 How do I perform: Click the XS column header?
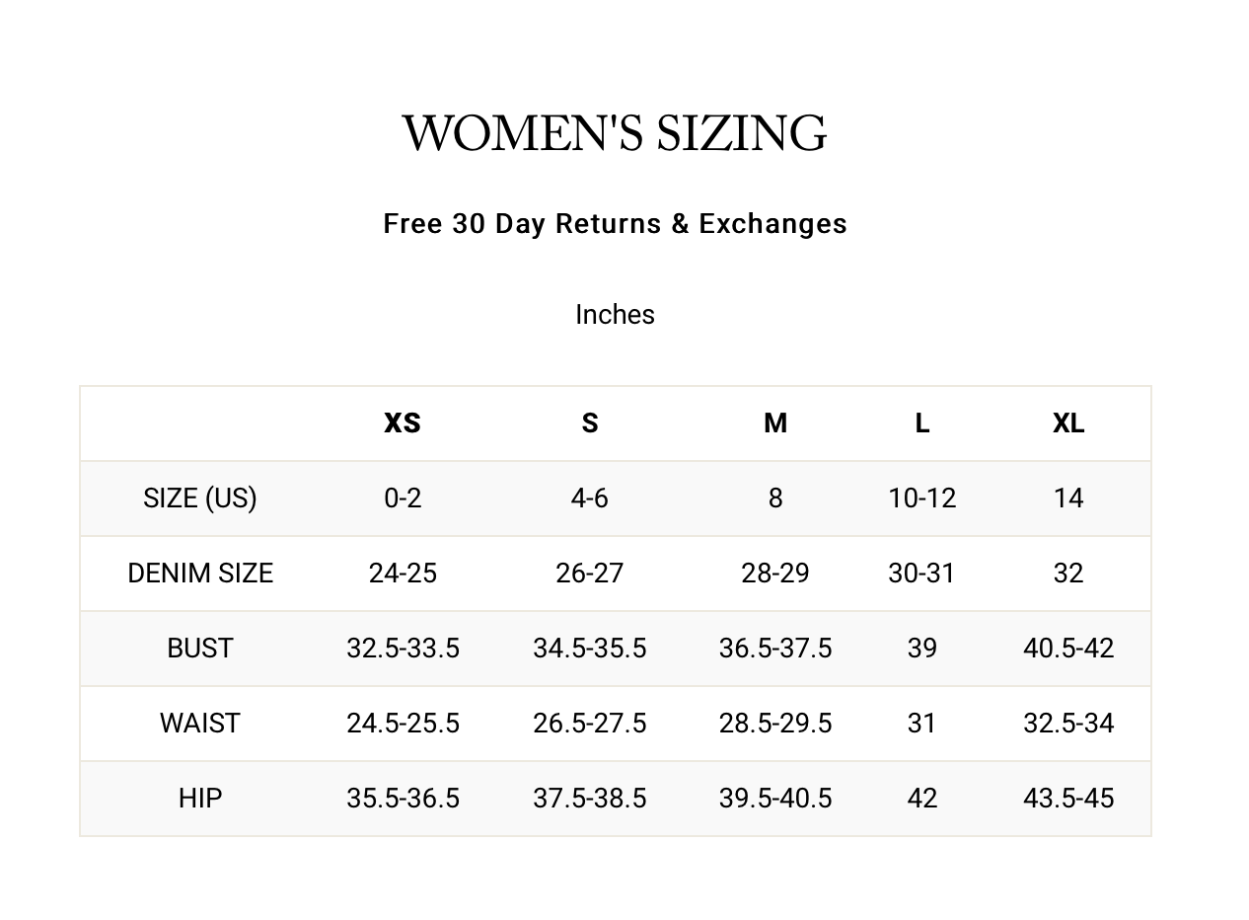[x=403, y=423]
